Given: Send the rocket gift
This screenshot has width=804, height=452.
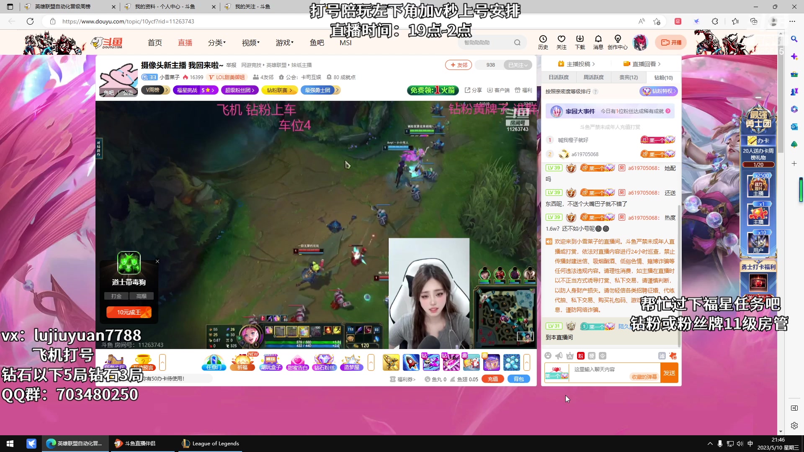Looking at the screenshot, I should [411, 362].
